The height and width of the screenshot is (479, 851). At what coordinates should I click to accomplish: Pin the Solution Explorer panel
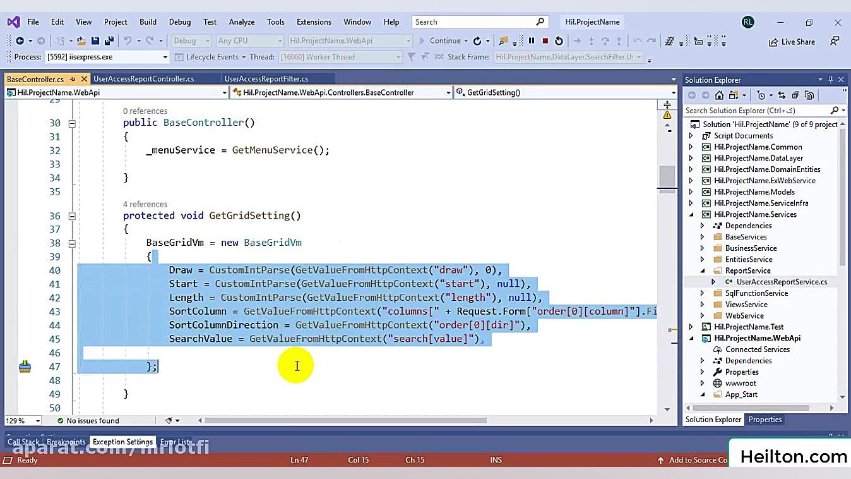tap(831, 80)
